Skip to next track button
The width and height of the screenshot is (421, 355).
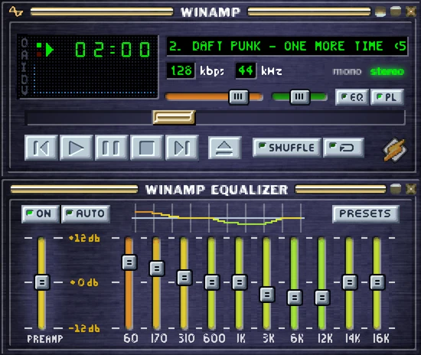point(182,148)
